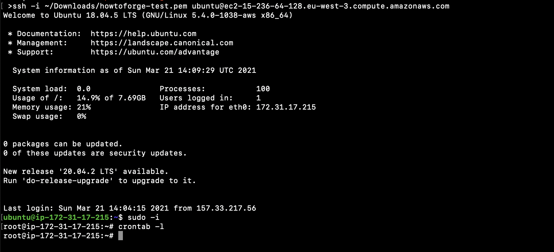
Task: Click the https://landscape.canonical.com management link
Action: pyautogui.click(x=162, y=43)
